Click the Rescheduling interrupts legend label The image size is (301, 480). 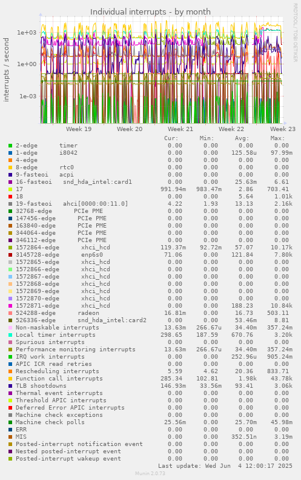point(58,371)
